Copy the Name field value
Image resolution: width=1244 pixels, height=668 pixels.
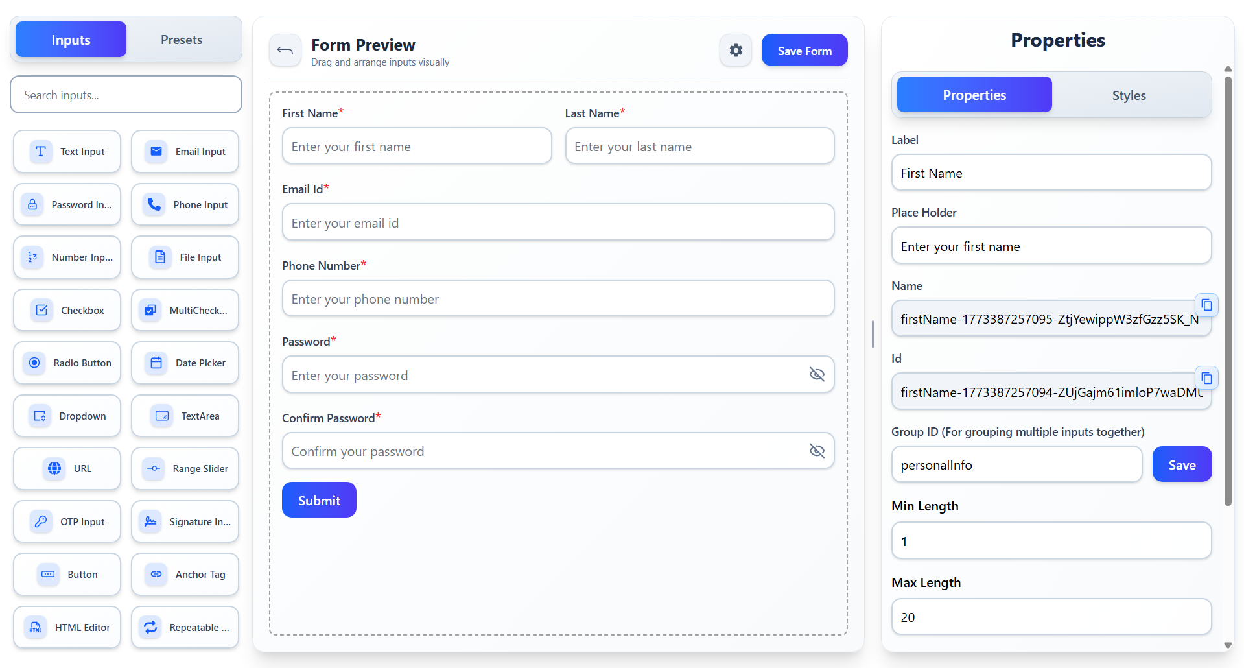click(x=1206, y=305)
